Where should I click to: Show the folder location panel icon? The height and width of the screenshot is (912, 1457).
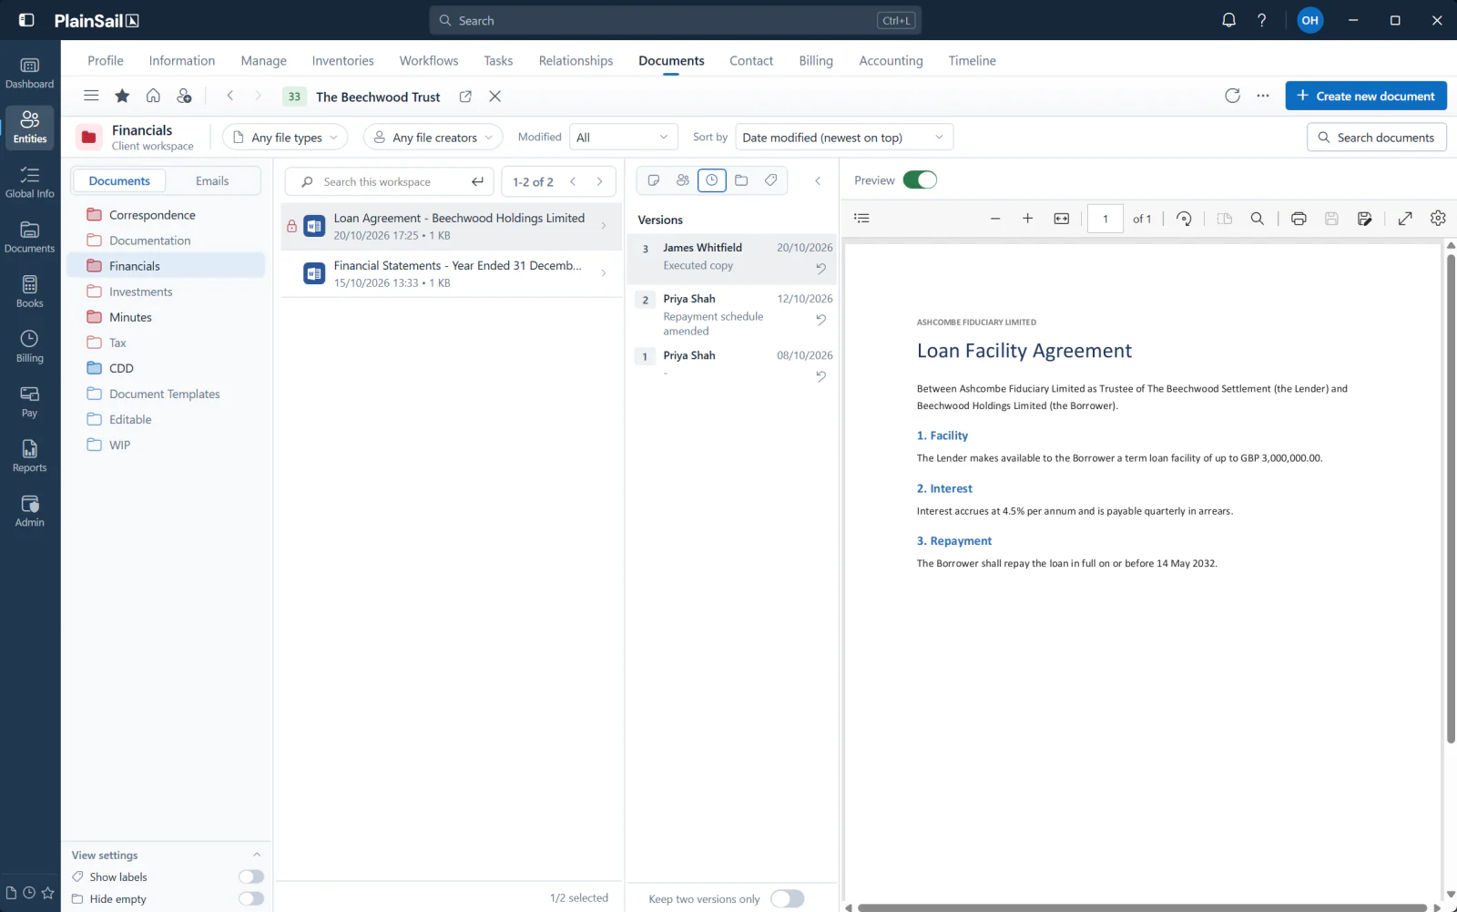point(741,180)
